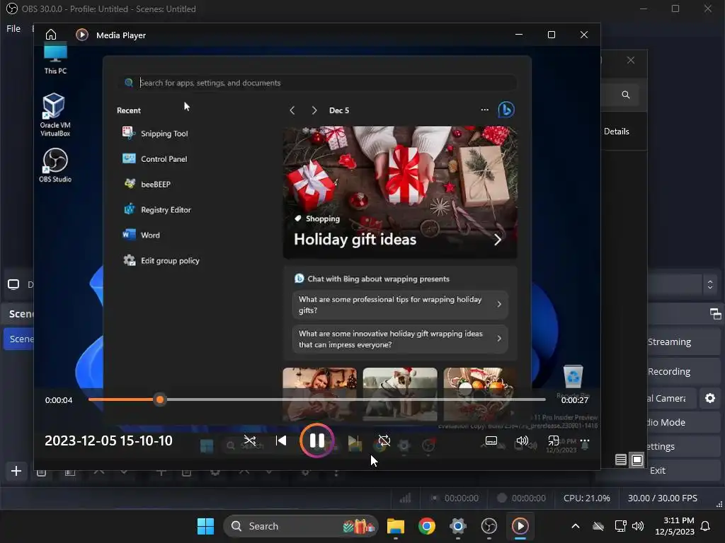725x543 pixels.
Task: Click the search magnifier in the background panel
Action: click(x=626, y=95)
